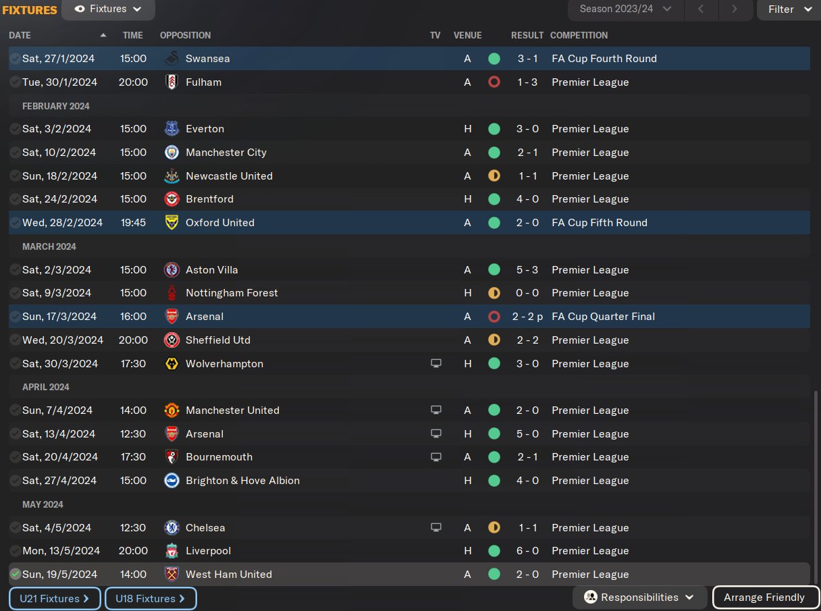
Task: Click the TV broadcast icon on Chelsea row
Action: coord(436,528)
